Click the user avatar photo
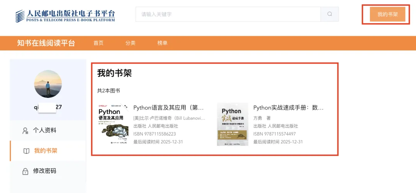 click(x=48, y=84)
